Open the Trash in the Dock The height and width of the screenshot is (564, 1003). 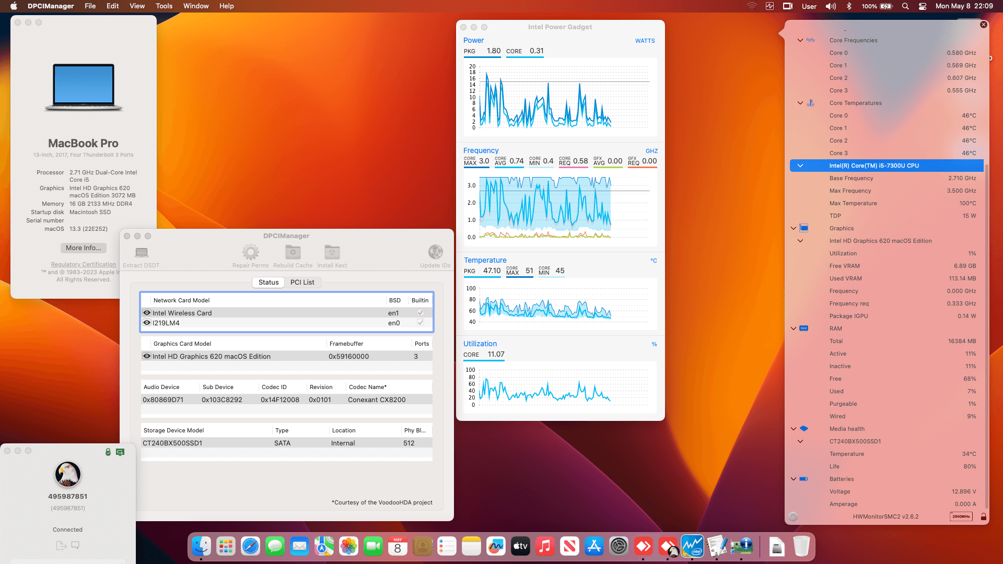coord(801,546)
